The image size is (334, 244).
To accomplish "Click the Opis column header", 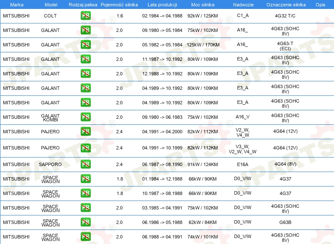I will click(x=320, y=5).
